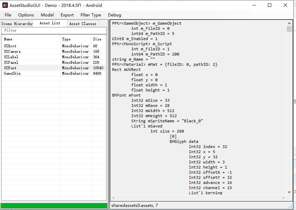Click the green progress bar
296x210 pixels.
coord(54,206)
